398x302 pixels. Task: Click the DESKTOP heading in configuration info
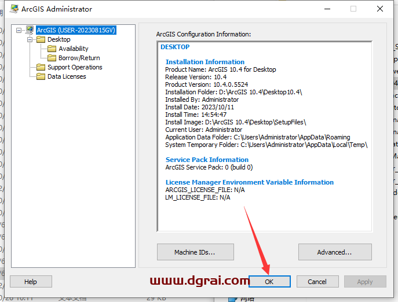point(175,47)
